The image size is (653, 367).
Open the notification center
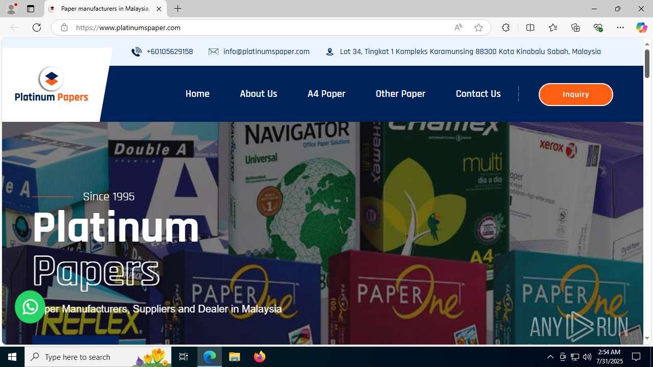(637, 357)
